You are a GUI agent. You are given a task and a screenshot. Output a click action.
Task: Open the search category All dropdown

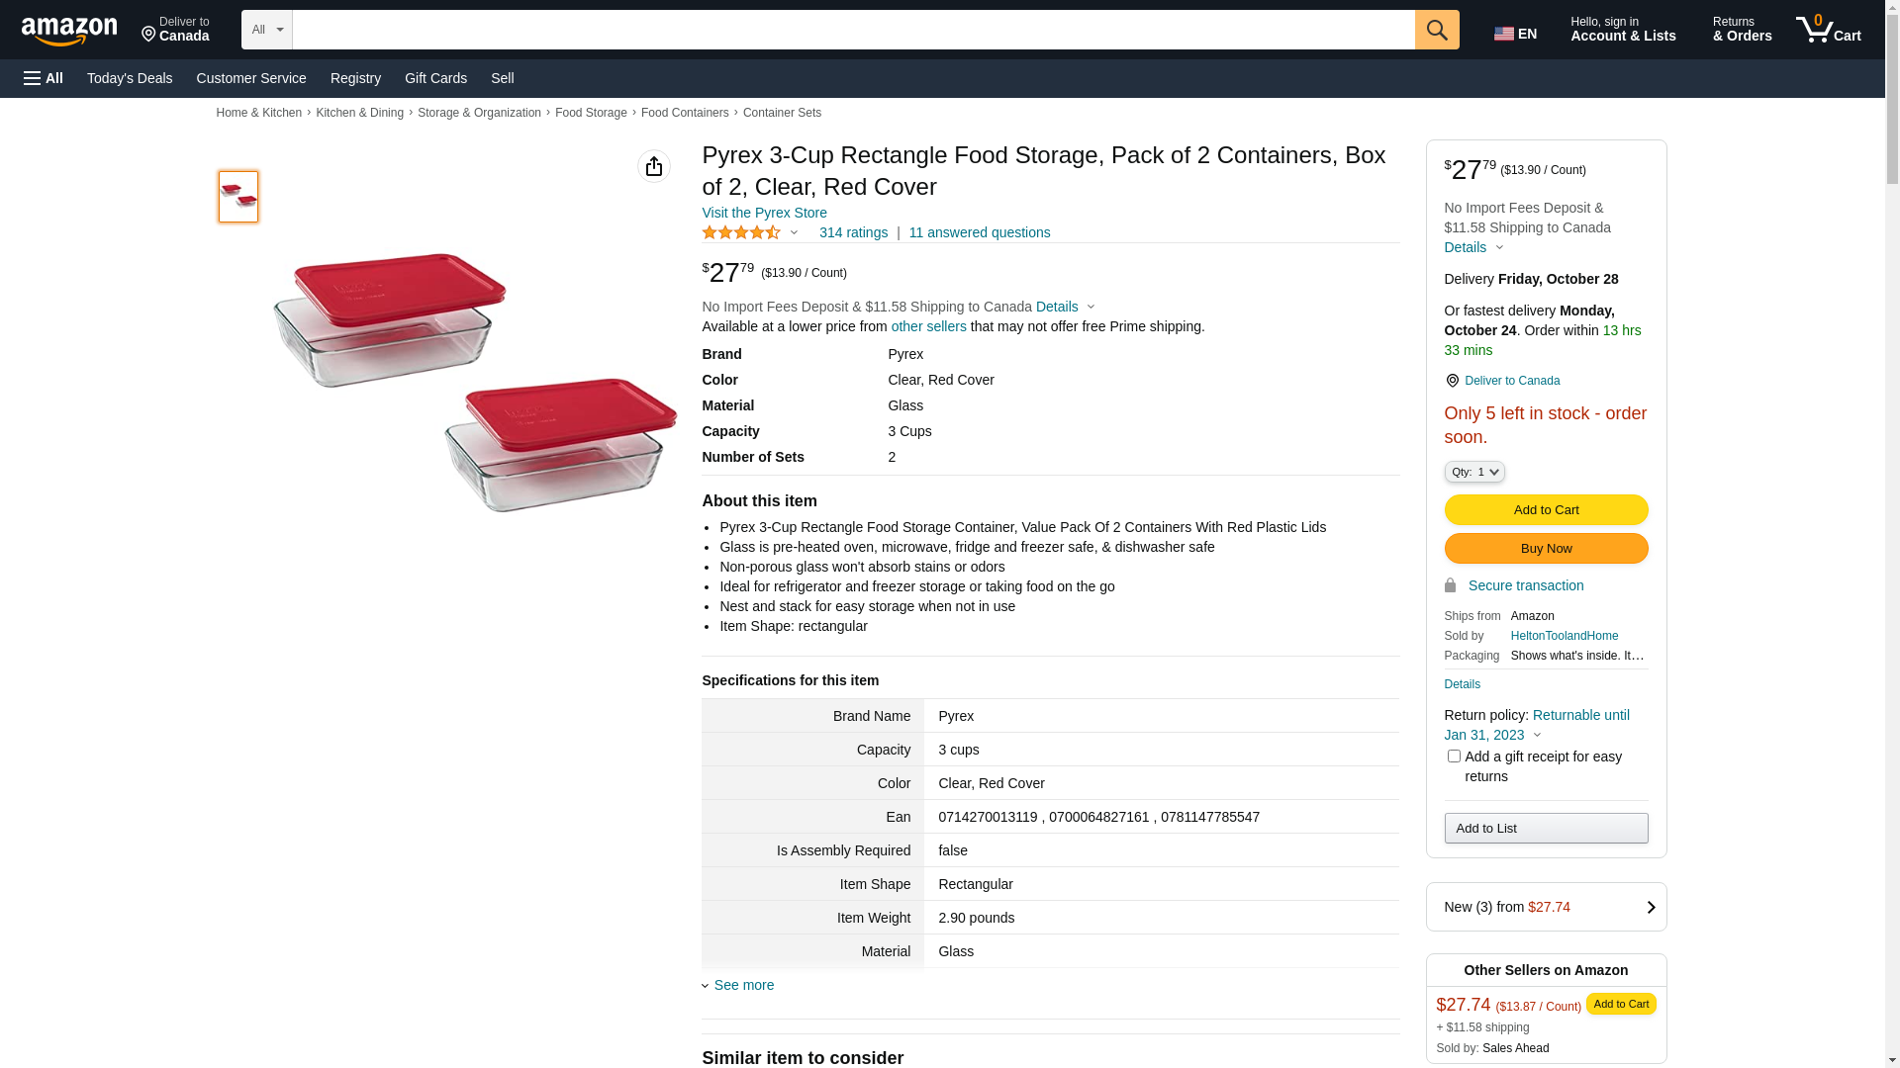click(x=266, y=30)
